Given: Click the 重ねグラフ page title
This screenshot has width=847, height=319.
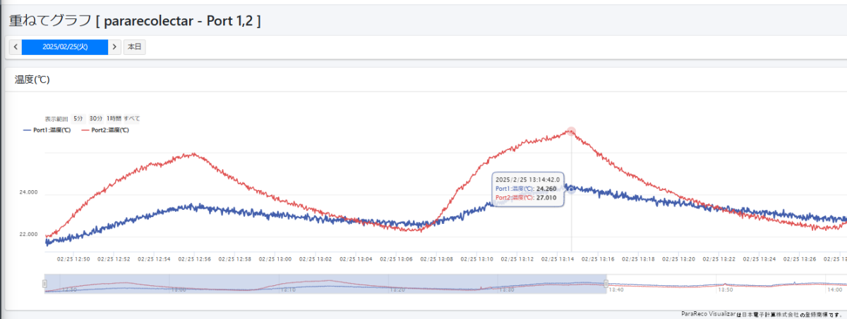Looking at the screenshot, I should pos(134,20).
